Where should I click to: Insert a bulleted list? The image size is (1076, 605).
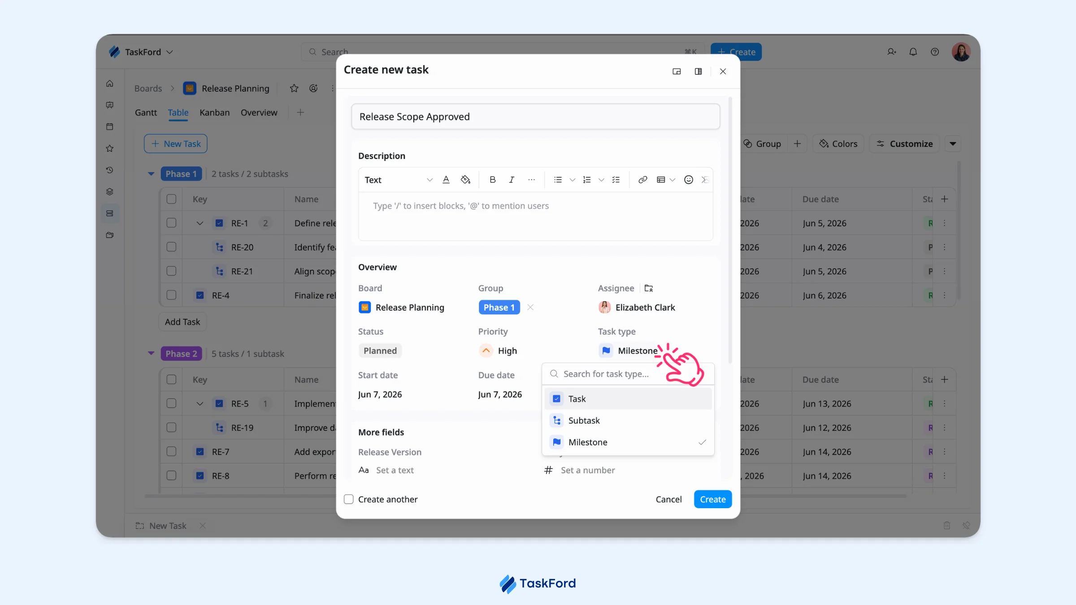[558, 180]
